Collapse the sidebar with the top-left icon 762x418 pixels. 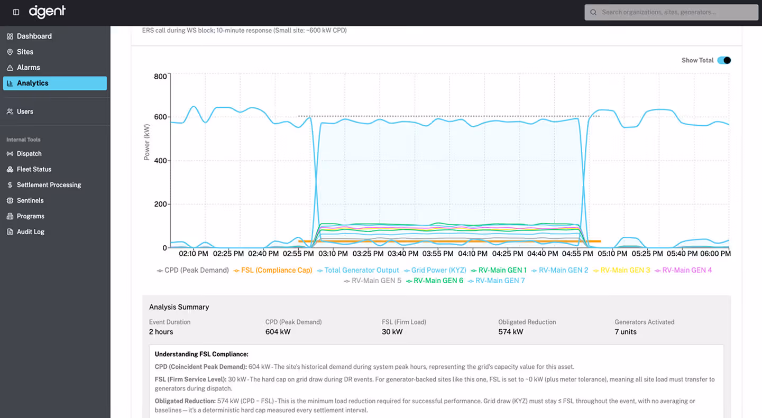(15, 12)
